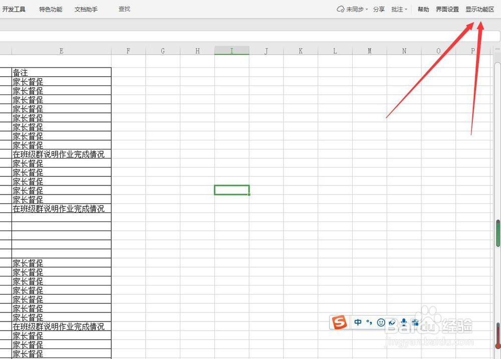Click the 分享 share button

379,8
